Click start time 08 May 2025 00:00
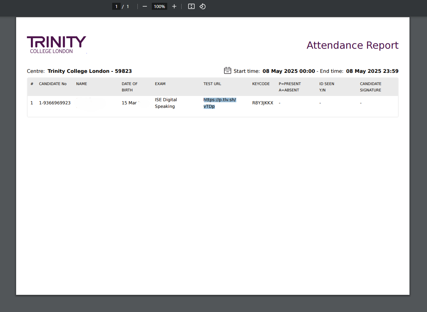Viewport: 427px width, 312px height. [289, 71]
